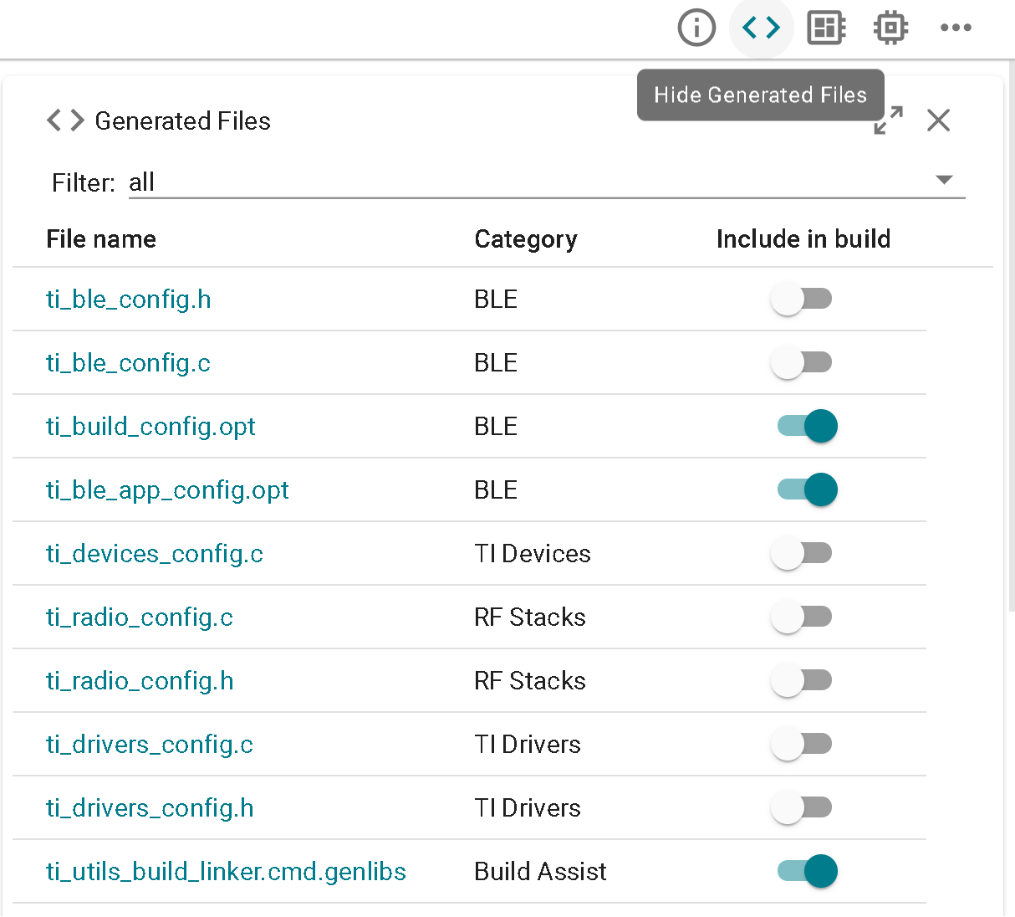Viewport: 1015px width, 917px height.
Task: Open the ellipsis overflow menu
Action: click(x=956, y=28)
